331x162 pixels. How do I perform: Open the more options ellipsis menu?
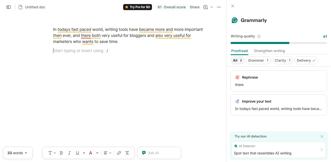(x=219, y=7)
